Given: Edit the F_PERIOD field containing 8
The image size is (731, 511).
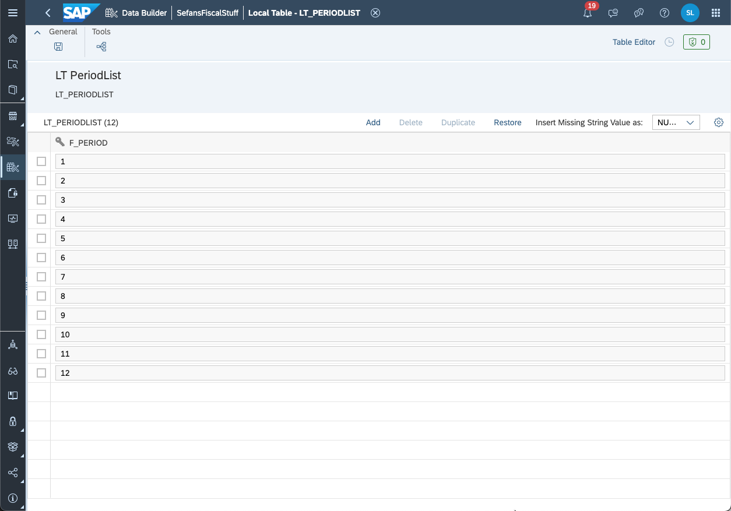Looking at the screenshot, I should click(x=390, y=296).
